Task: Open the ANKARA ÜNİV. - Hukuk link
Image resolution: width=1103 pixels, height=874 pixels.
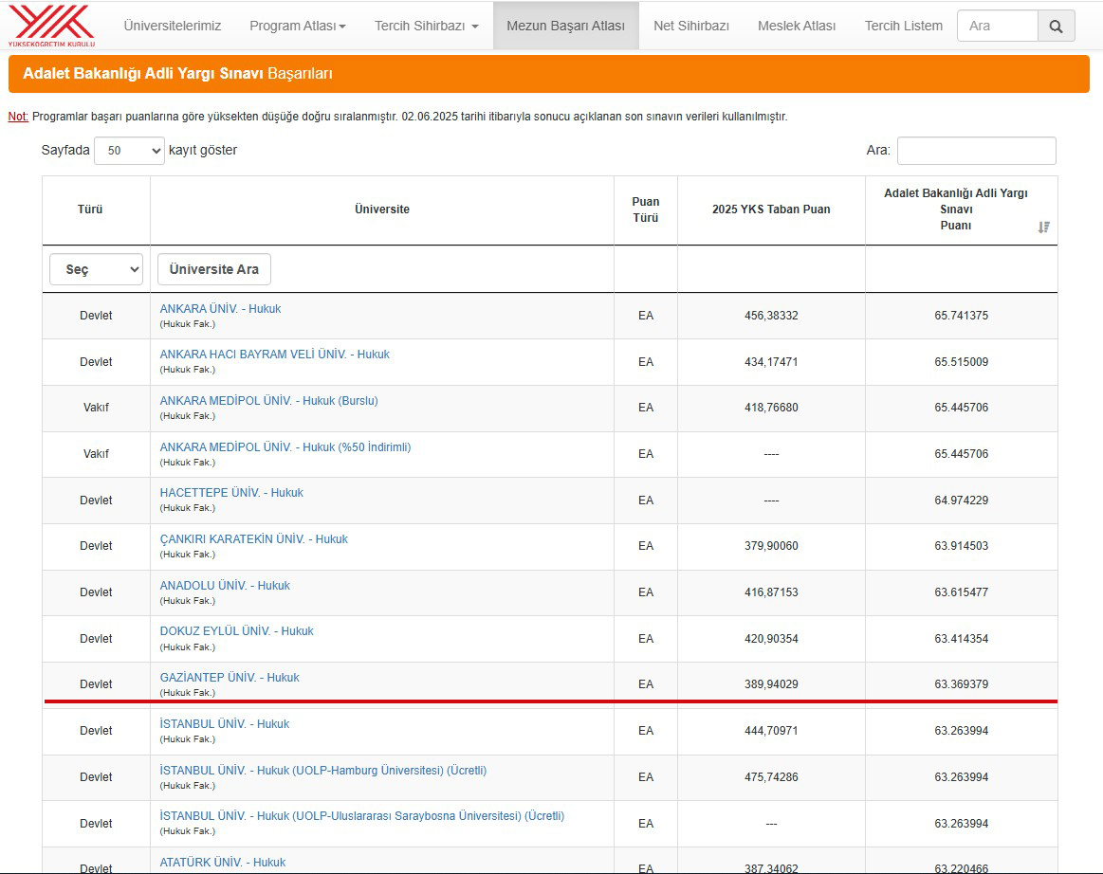Action: 220,309
